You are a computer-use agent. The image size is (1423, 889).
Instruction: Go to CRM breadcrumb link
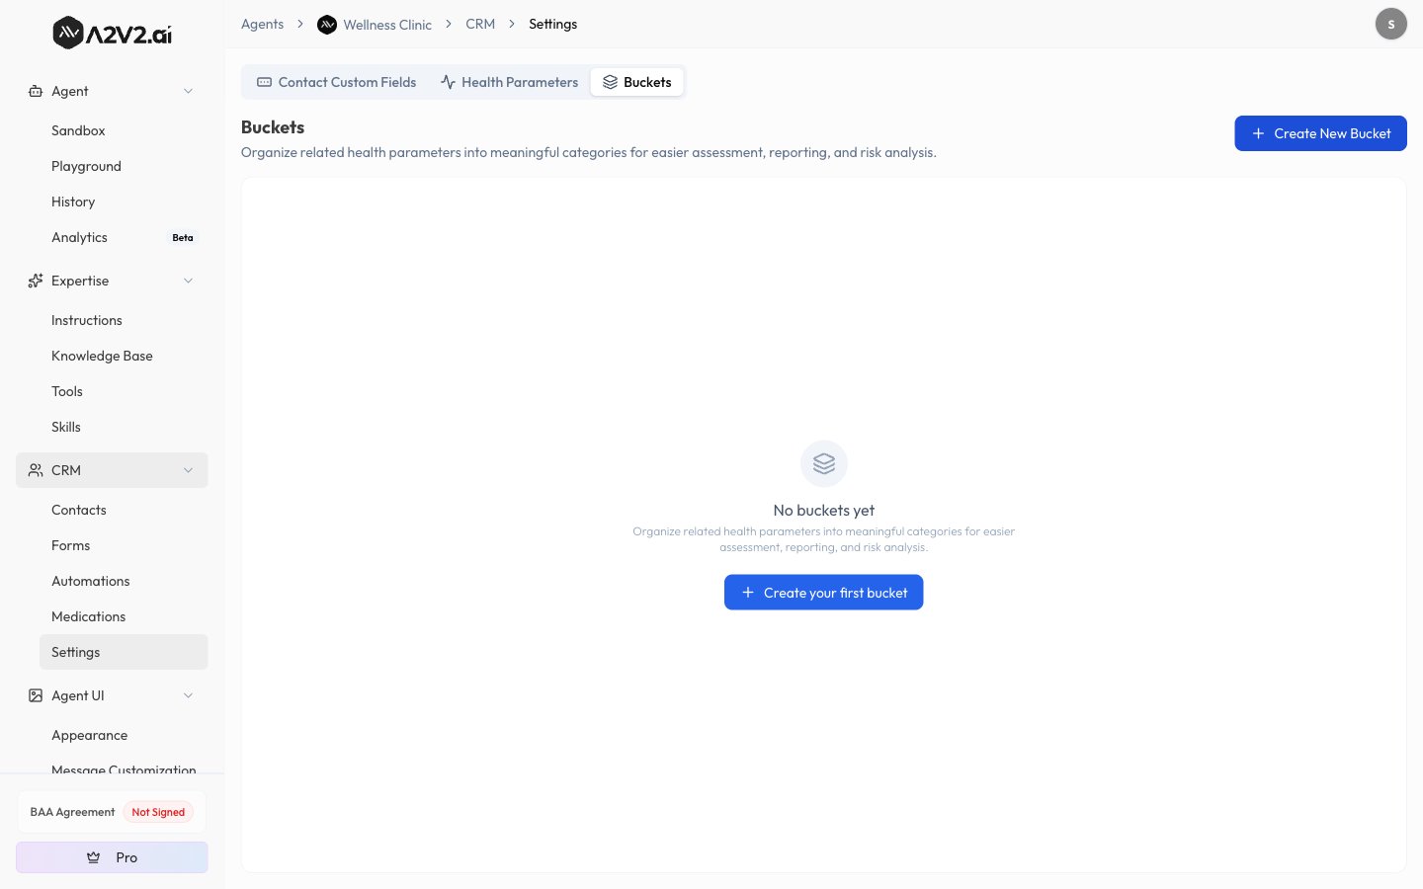pos(480,24)
